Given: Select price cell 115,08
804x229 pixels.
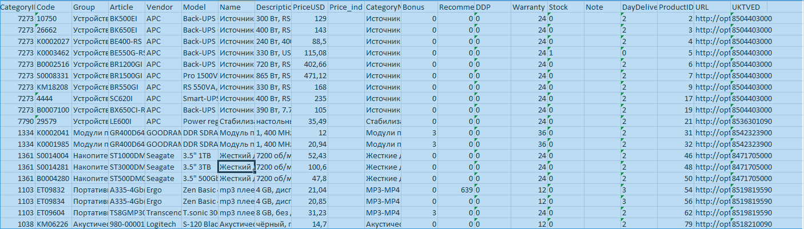Looking at the screenshot, I should [310, 53].
